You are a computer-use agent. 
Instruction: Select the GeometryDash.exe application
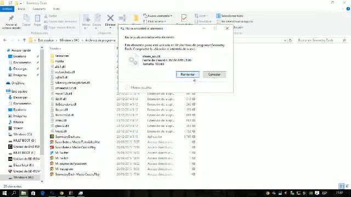[65, 137]
